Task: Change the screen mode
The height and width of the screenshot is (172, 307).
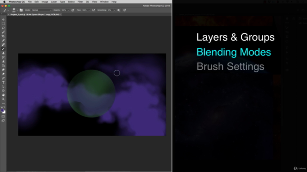Action: point(3,121)
